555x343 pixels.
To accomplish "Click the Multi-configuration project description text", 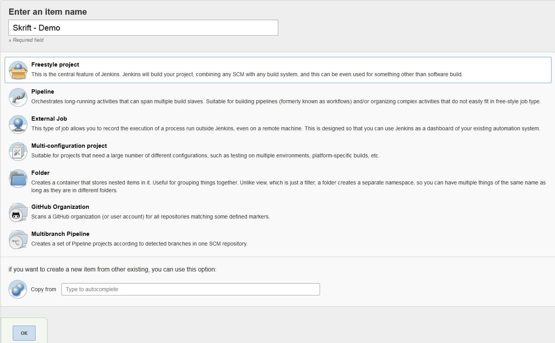I will 206,155.
